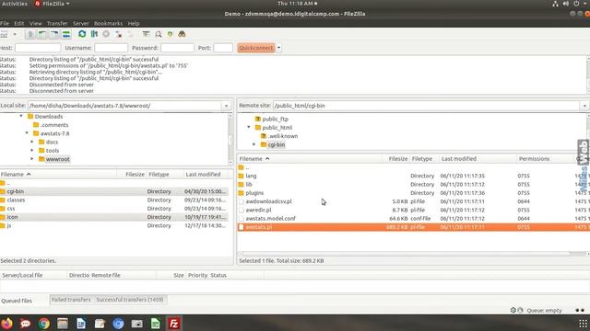Click the lib folder icon in remote list

242,184
